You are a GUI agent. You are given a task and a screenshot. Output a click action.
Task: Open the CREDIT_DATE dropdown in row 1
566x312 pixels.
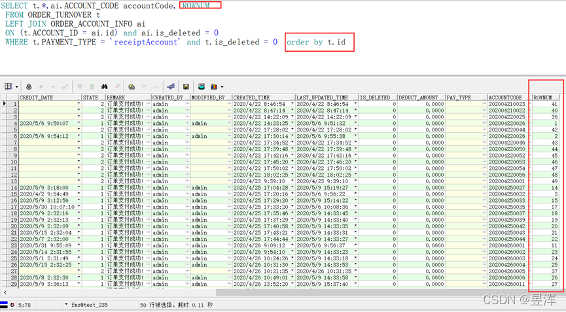pos(79,104)
